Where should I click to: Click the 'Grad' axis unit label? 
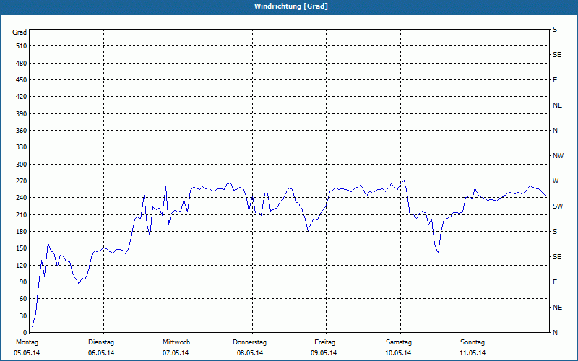tap(20, 32)
